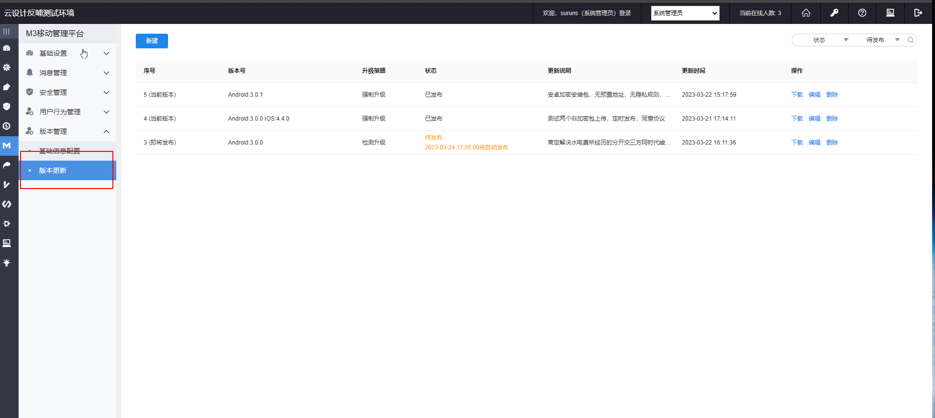
Task: Click 当前在线人数: 3 indicator
Action: pos(760,13)
